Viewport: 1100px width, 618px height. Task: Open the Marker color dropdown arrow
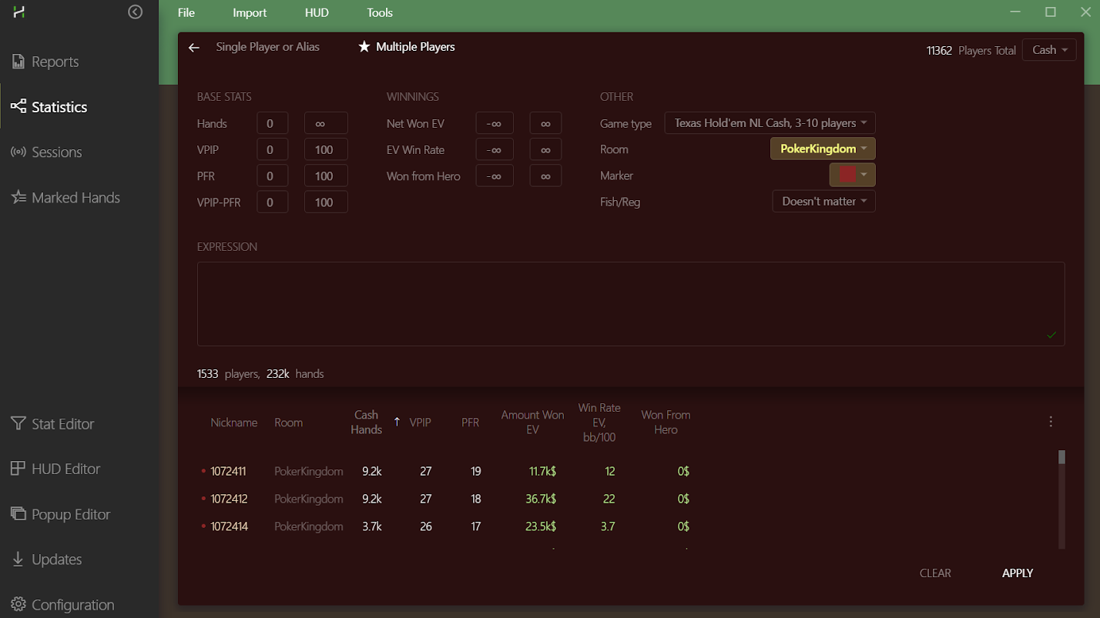(x=864, y=175)
